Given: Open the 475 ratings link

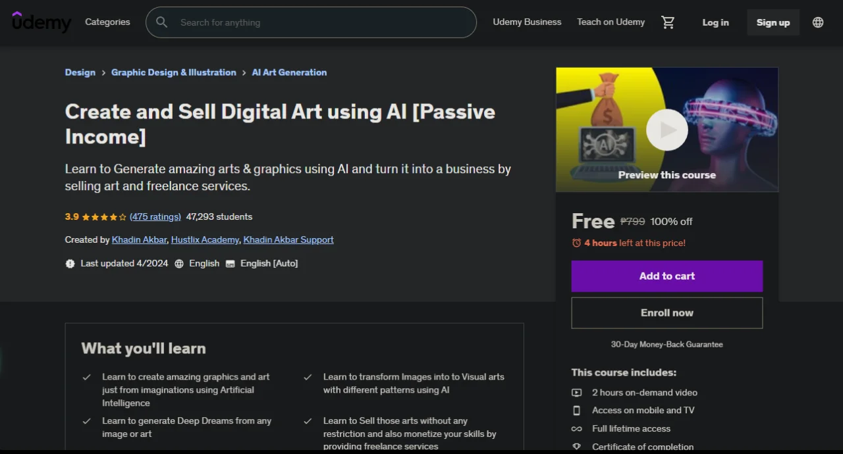Looking at the screenshot, I should (x=155, y=216).
